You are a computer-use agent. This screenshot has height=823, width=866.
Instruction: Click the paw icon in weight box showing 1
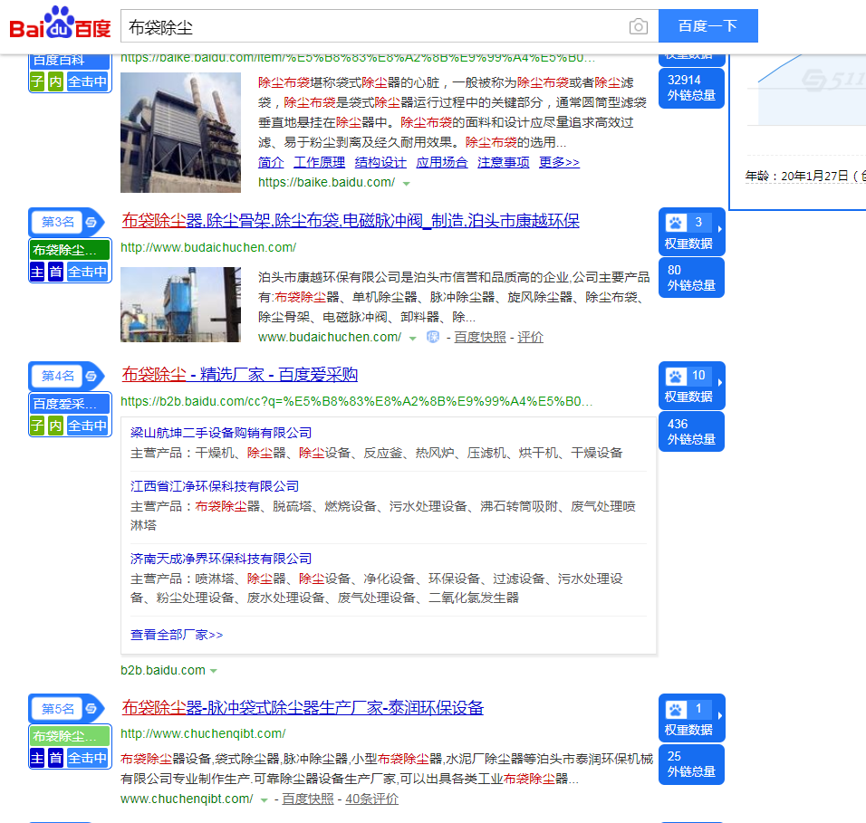(x=676, y=709)
